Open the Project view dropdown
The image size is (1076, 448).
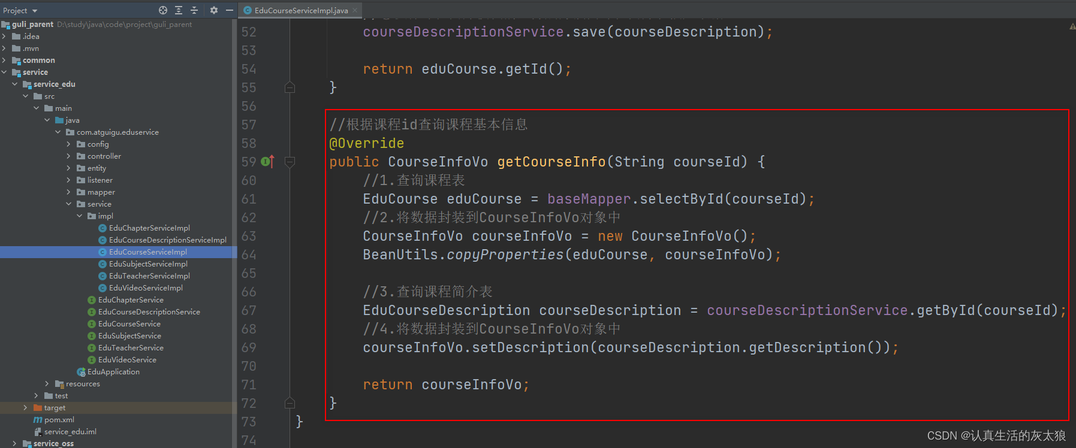point(20,10)
